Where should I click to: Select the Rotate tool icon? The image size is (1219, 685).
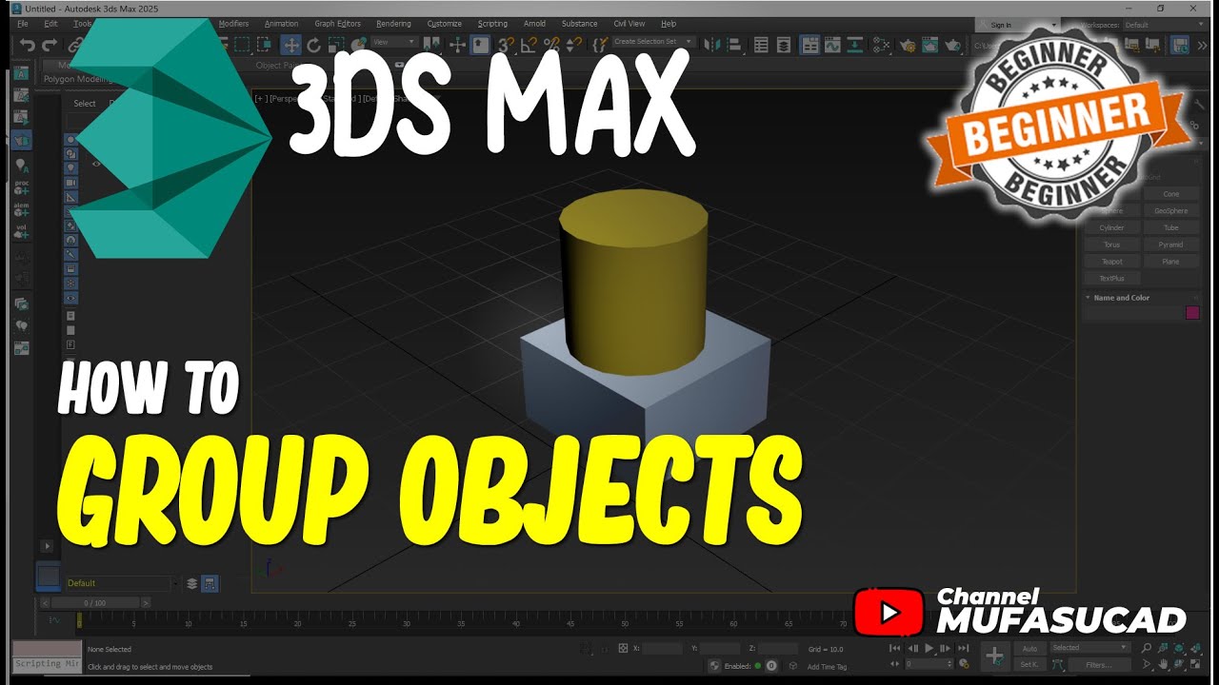(313, 45)
